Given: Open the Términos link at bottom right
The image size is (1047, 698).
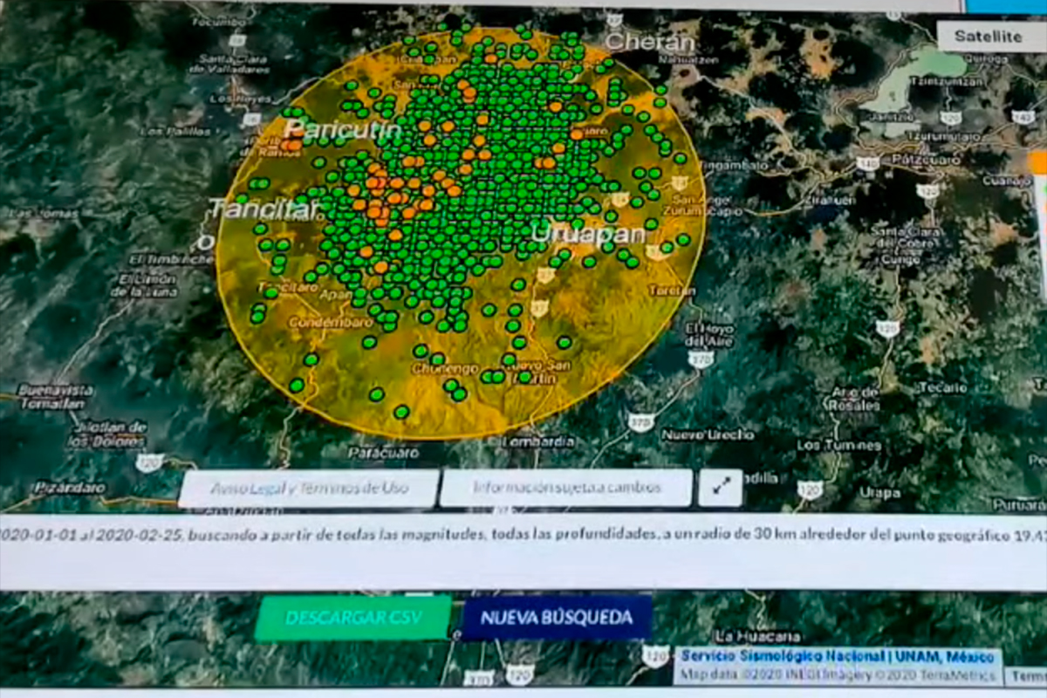Looking at the screenshot, I should point(1030,674).
